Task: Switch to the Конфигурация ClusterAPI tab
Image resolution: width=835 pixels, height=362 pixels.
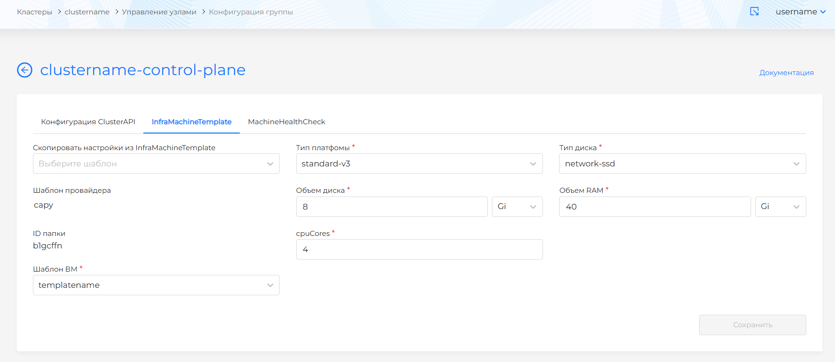Action: tap(88, 122)
